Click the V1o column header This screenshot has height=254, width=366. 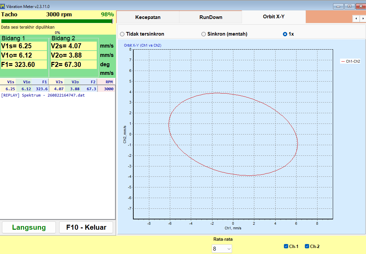click(24, 82)
